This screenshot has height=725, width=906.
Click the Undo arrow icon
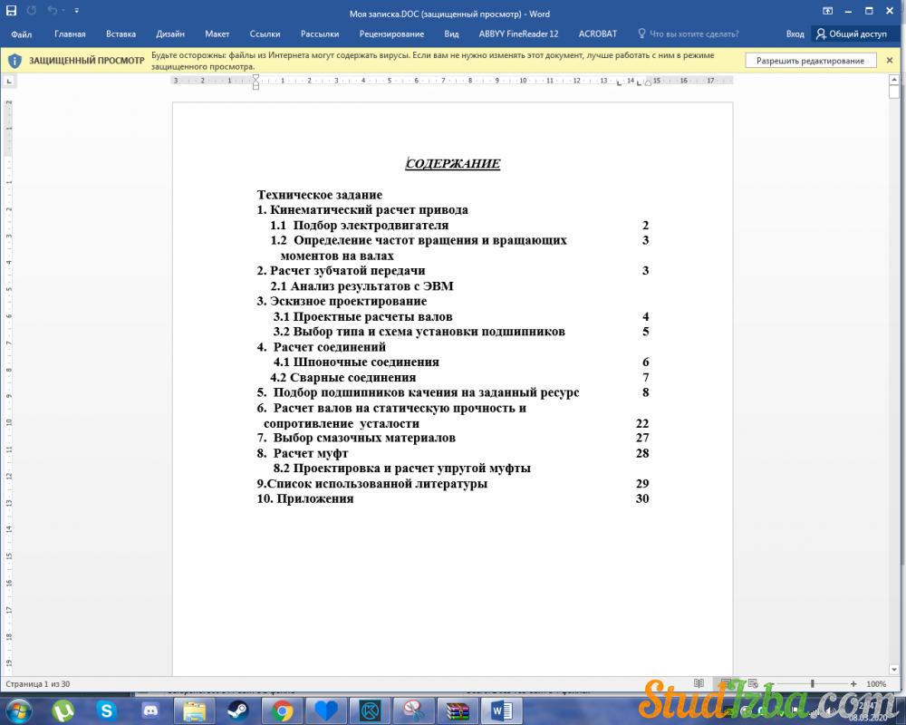[x=52, y=10]
